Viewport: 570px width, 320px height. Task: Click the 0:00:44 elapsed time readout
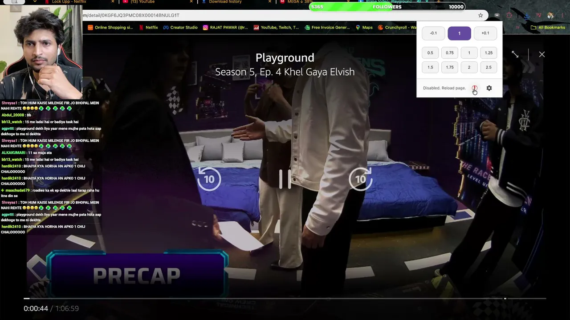tap(36, 308)
